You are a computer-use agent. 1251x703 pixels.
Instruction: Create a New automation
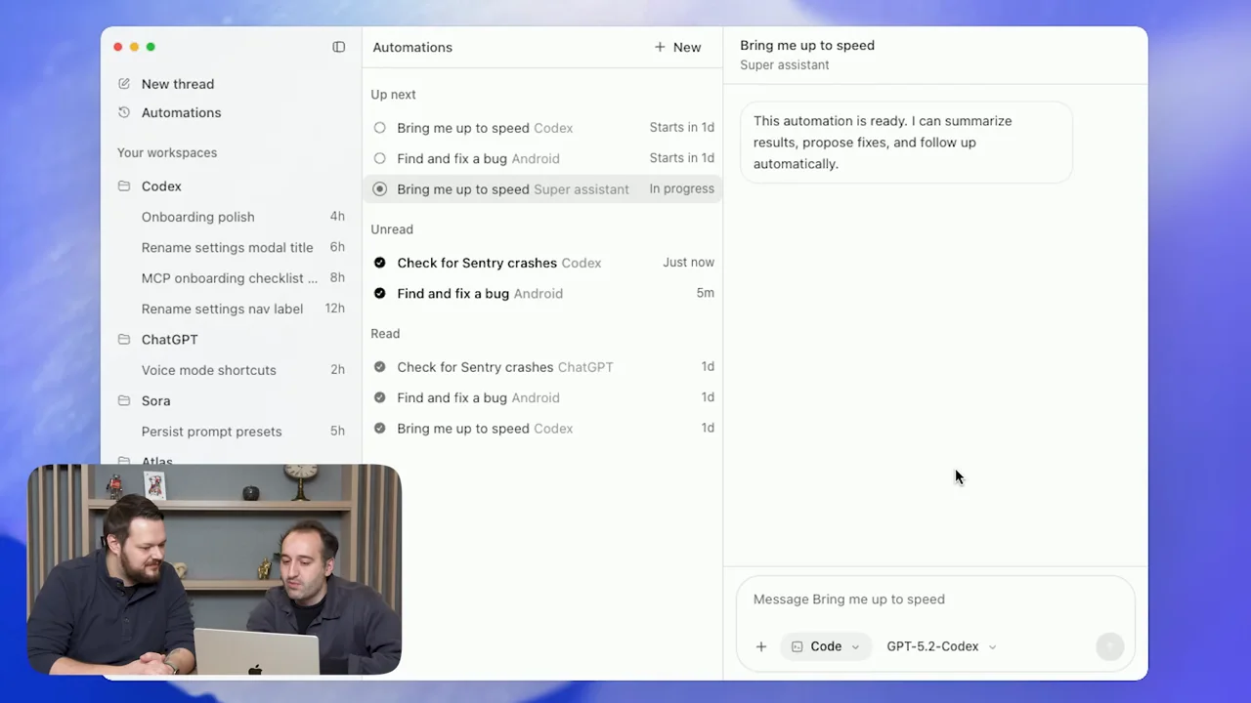(677, 47)
